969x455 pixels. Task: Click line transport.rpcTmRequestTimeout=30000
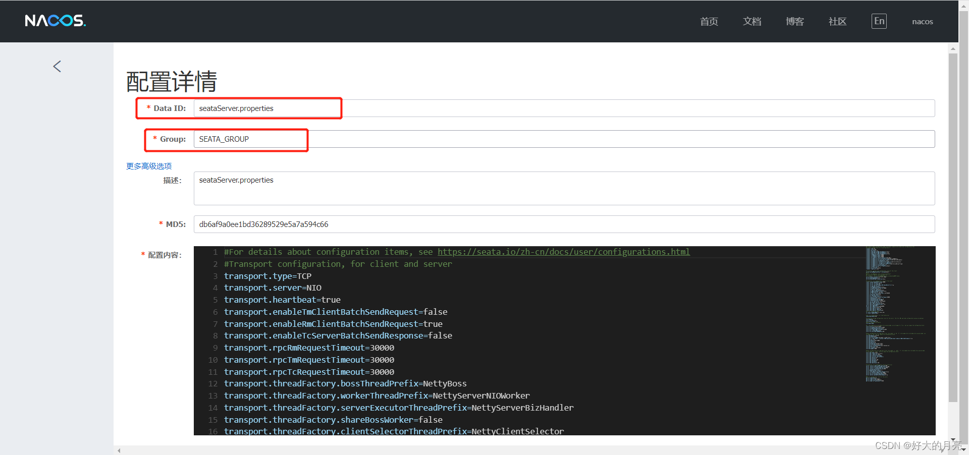(309, 360)
